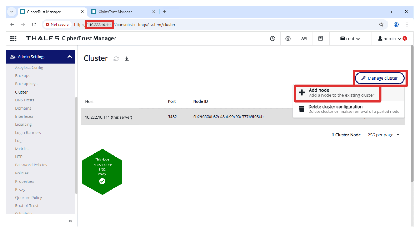Viewport: 419px width, 232px height.
Task: Collapse the Admin Settings section
Action: [x=70, y=57]
